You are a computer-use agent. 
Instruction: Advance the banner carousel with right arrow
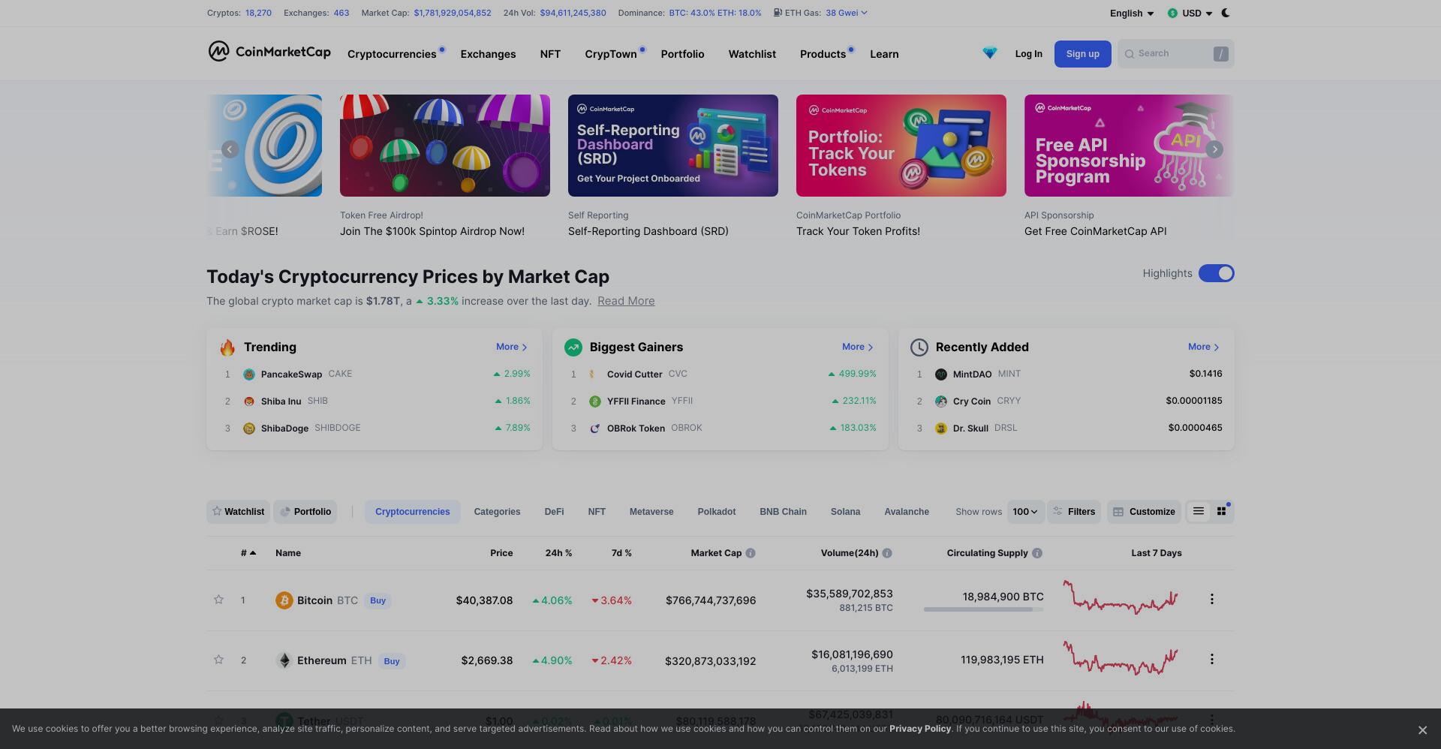coord(1214,149)
